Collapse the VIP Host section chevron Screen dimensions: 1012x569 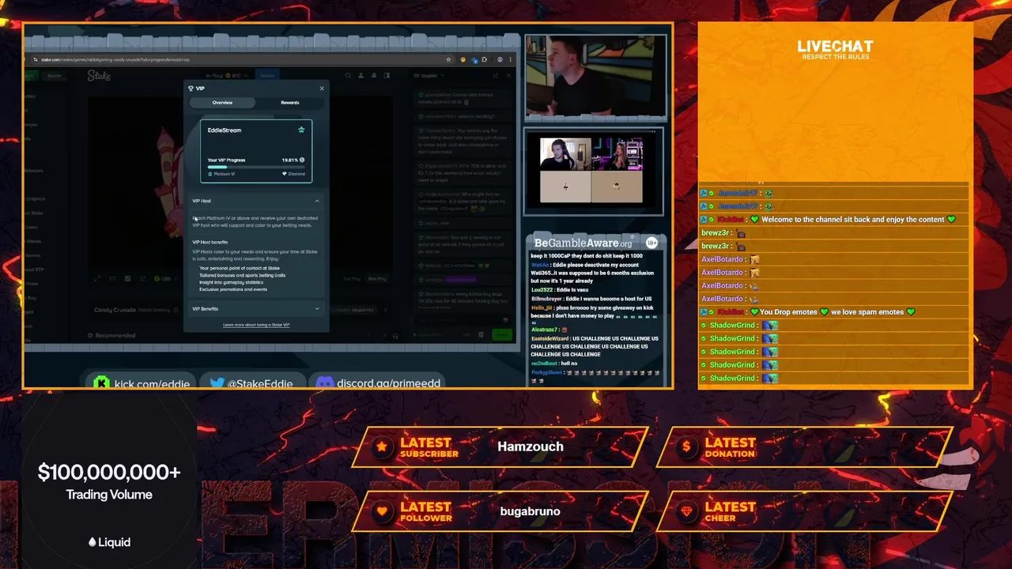pos(317,201)
